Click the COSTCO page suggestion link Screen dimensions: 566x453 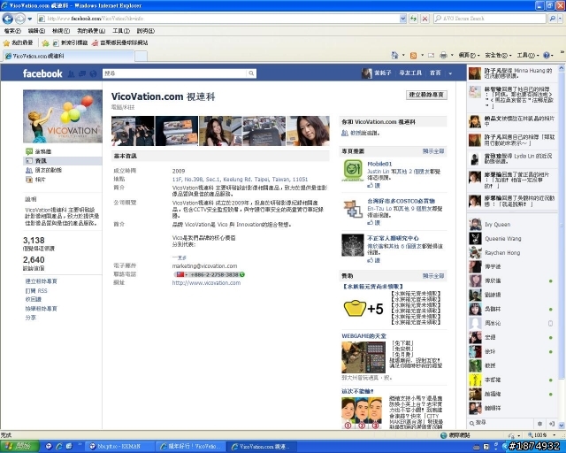401,201
